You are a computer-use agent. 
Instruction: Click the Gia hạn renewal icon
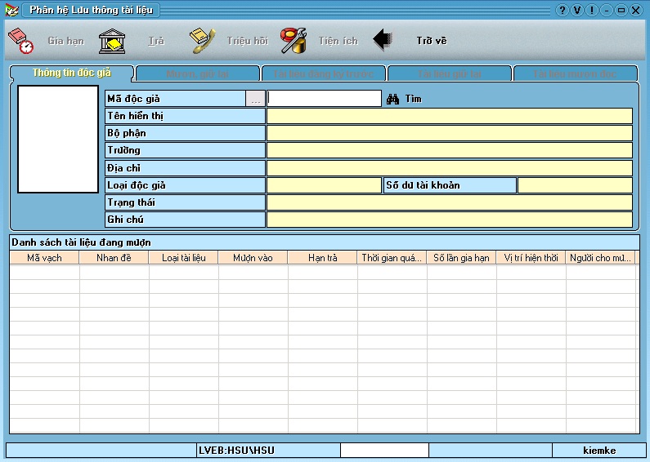coord(20,41)
